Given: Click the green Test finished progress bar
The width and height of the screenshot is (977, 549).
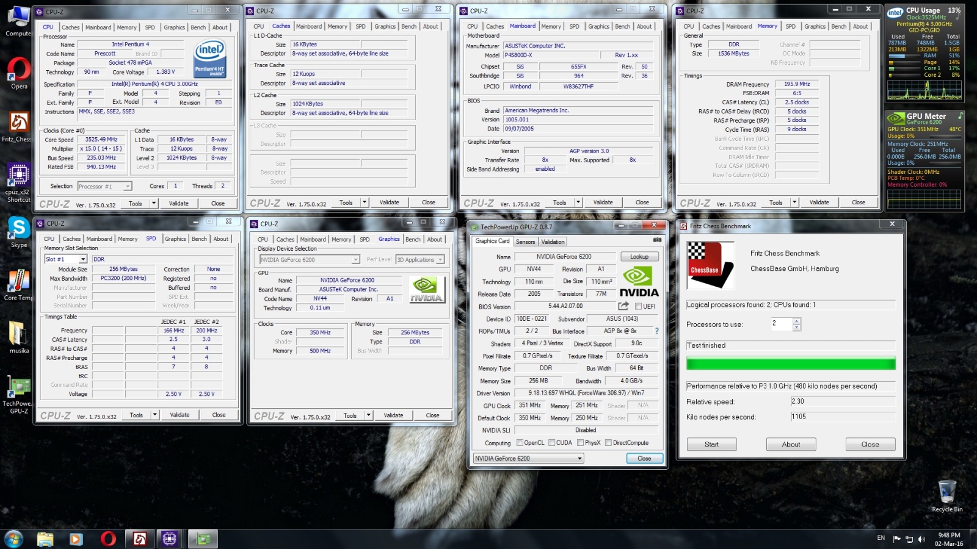Looking at the screenshot, I should pyautogui.click(x=791, y=364).
